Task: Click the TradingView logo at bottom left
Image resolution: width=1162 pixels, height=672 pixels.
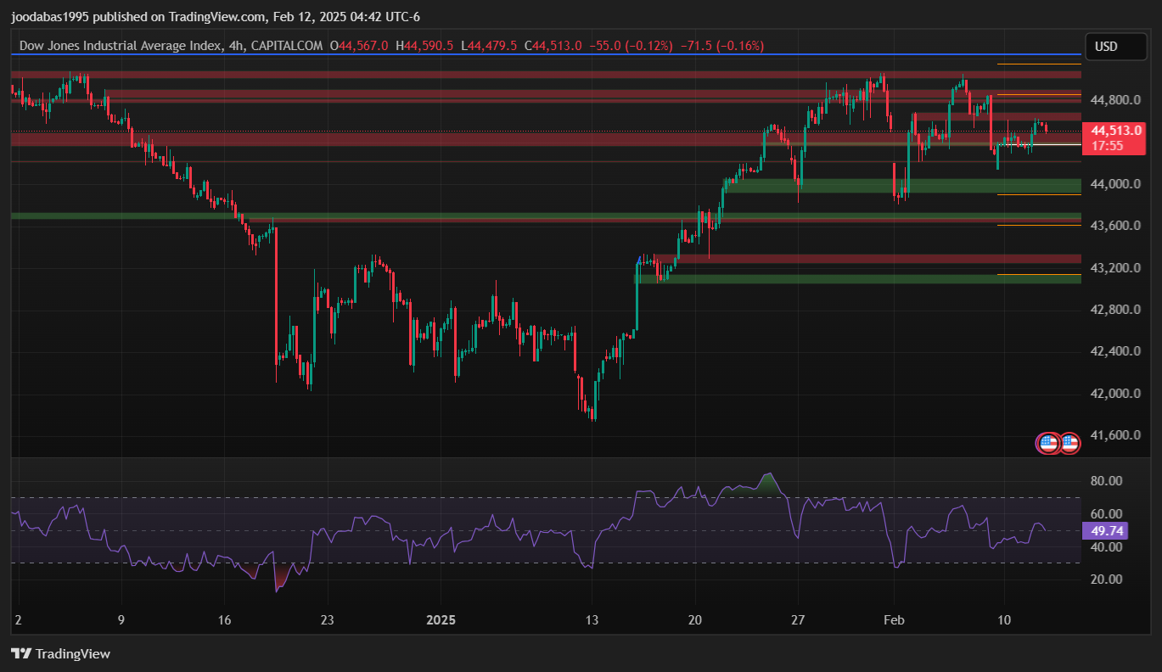Action: tap(60, 653)
